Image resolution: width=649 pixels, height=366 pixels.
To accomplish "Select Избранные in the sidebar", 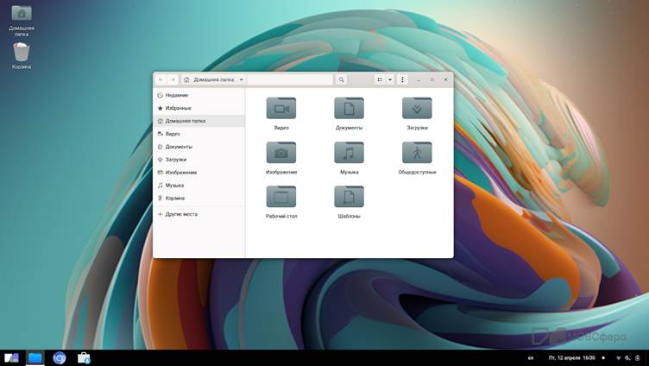I will point(178,108).
